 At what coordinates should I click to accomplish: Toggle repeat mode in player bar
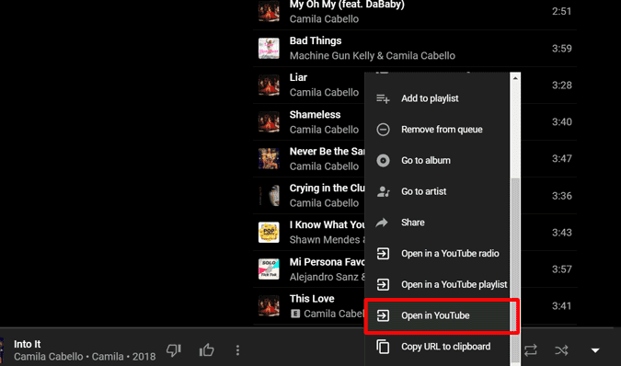[531, 350]
